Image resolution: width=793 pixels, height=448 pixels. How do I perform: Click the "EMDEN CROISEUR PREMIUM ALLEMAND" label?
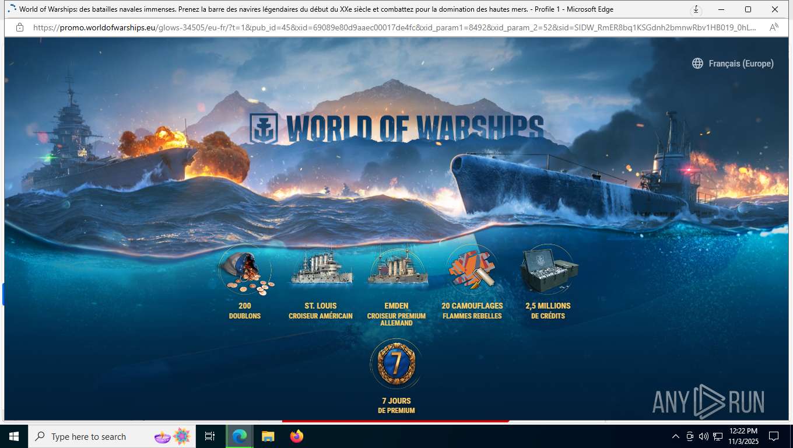coord(396,314)
